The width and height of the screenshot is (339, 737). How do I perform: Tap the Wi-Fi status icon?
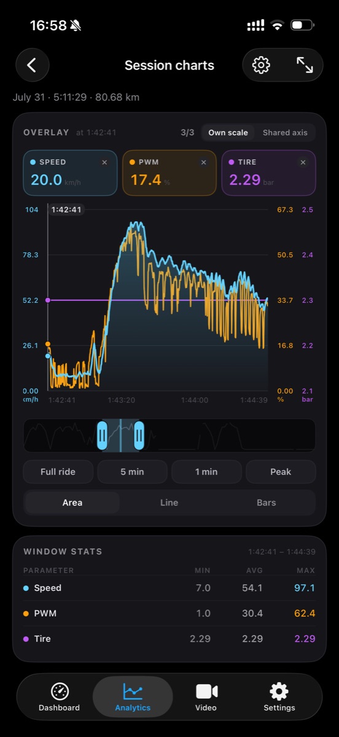278,26
